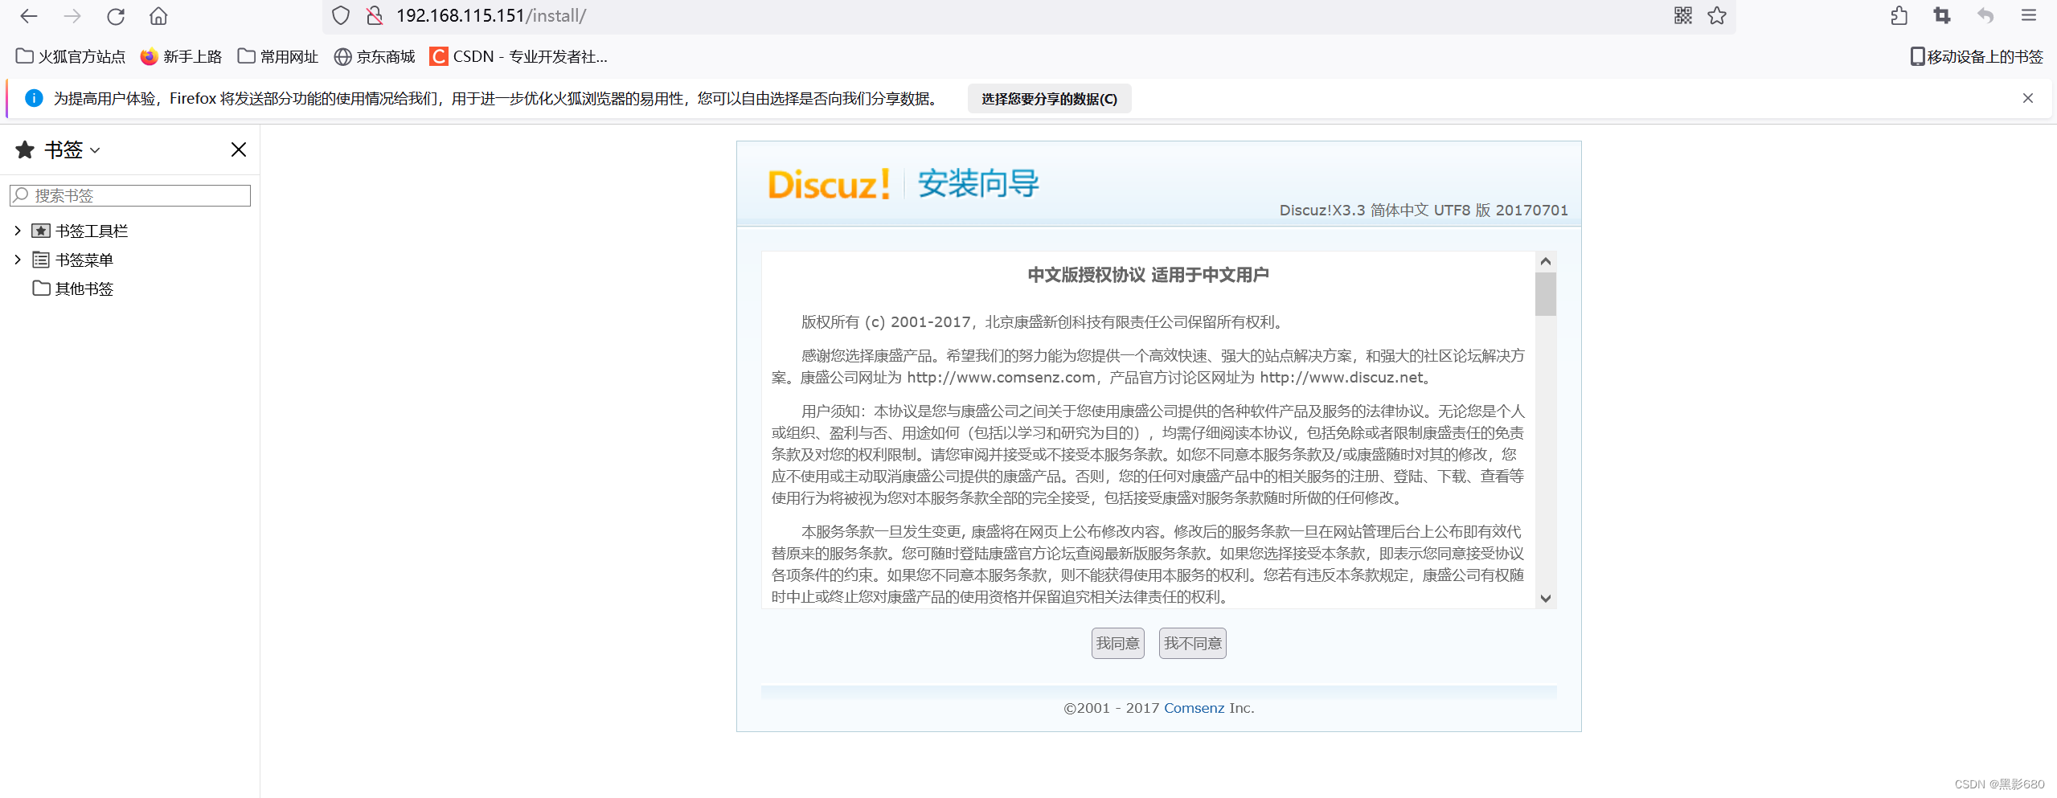Click the license text scrollbar thumb

point(1545,294)
